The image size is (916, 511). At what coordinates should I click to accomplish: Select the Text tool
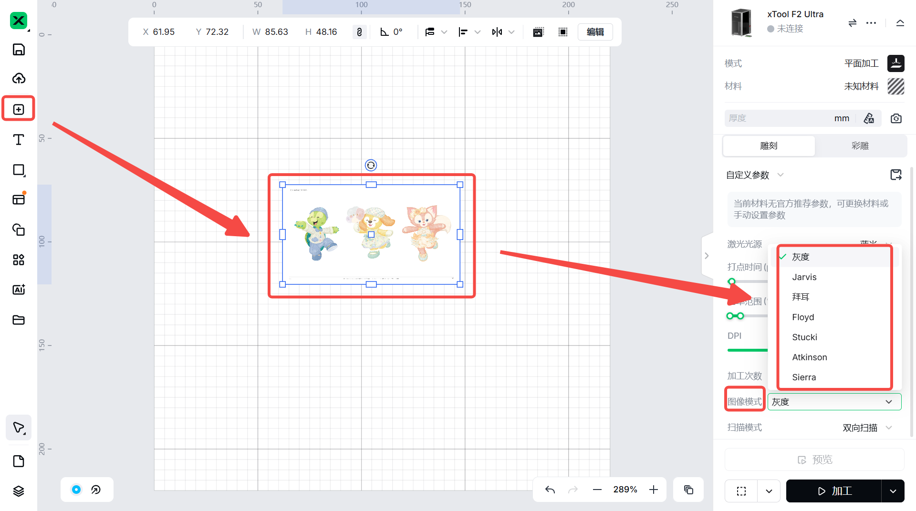(19, 139)
